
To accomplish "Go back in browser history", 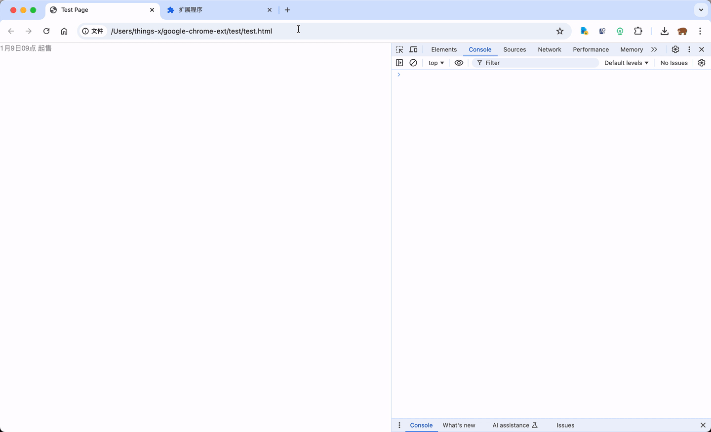I will [11, 31].
